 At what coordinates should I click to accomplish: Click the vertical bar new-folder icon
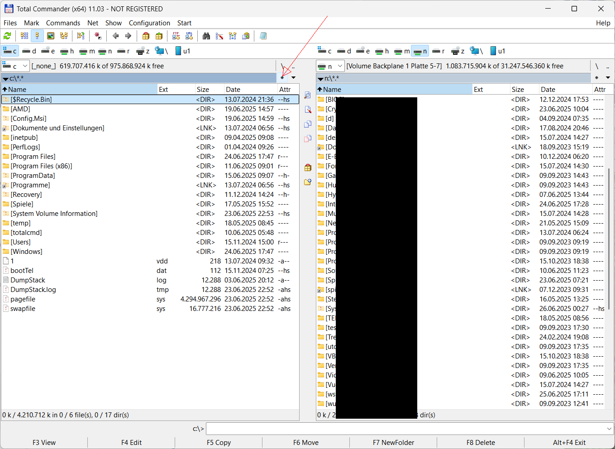coord(308,182)
